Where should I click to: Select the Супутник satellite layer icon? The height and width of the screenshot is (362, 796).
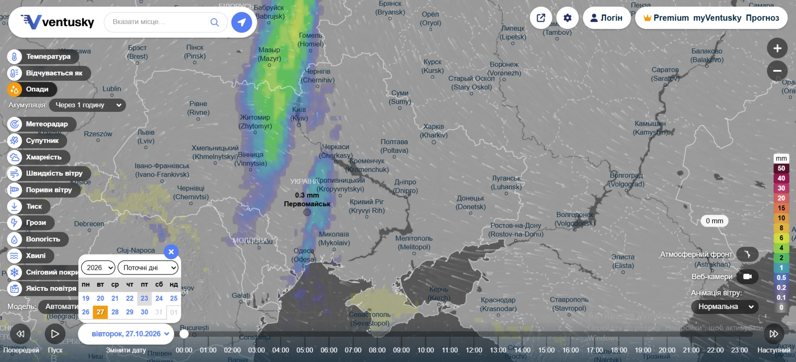tap(14, 140)
